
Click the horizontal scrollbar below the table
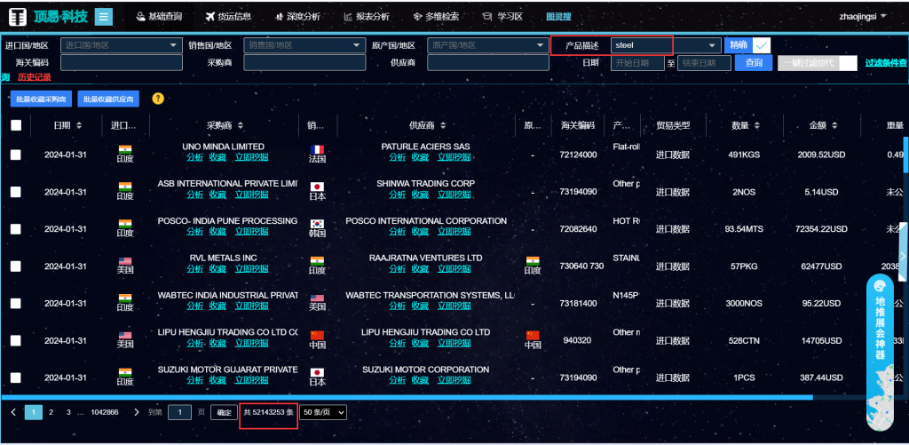coord(408,397)
